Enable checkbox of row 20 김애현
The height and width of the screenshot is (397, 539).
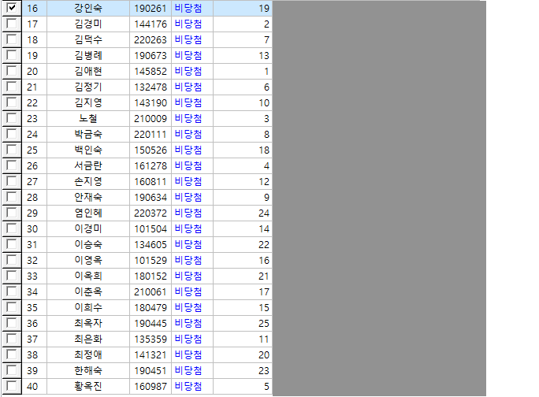12,71
